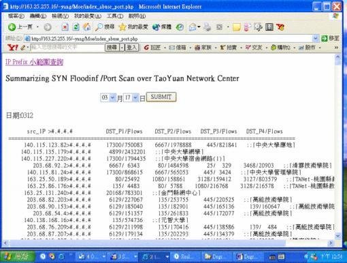Open the 檔案(F) menu
The height and width of the screenshot is (263, 347).
coord(16,16)
